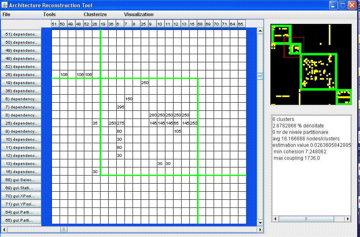The image size is (360, 237).
Task: Click row header button 51) dependenc..
Action: tap(21, 34)
